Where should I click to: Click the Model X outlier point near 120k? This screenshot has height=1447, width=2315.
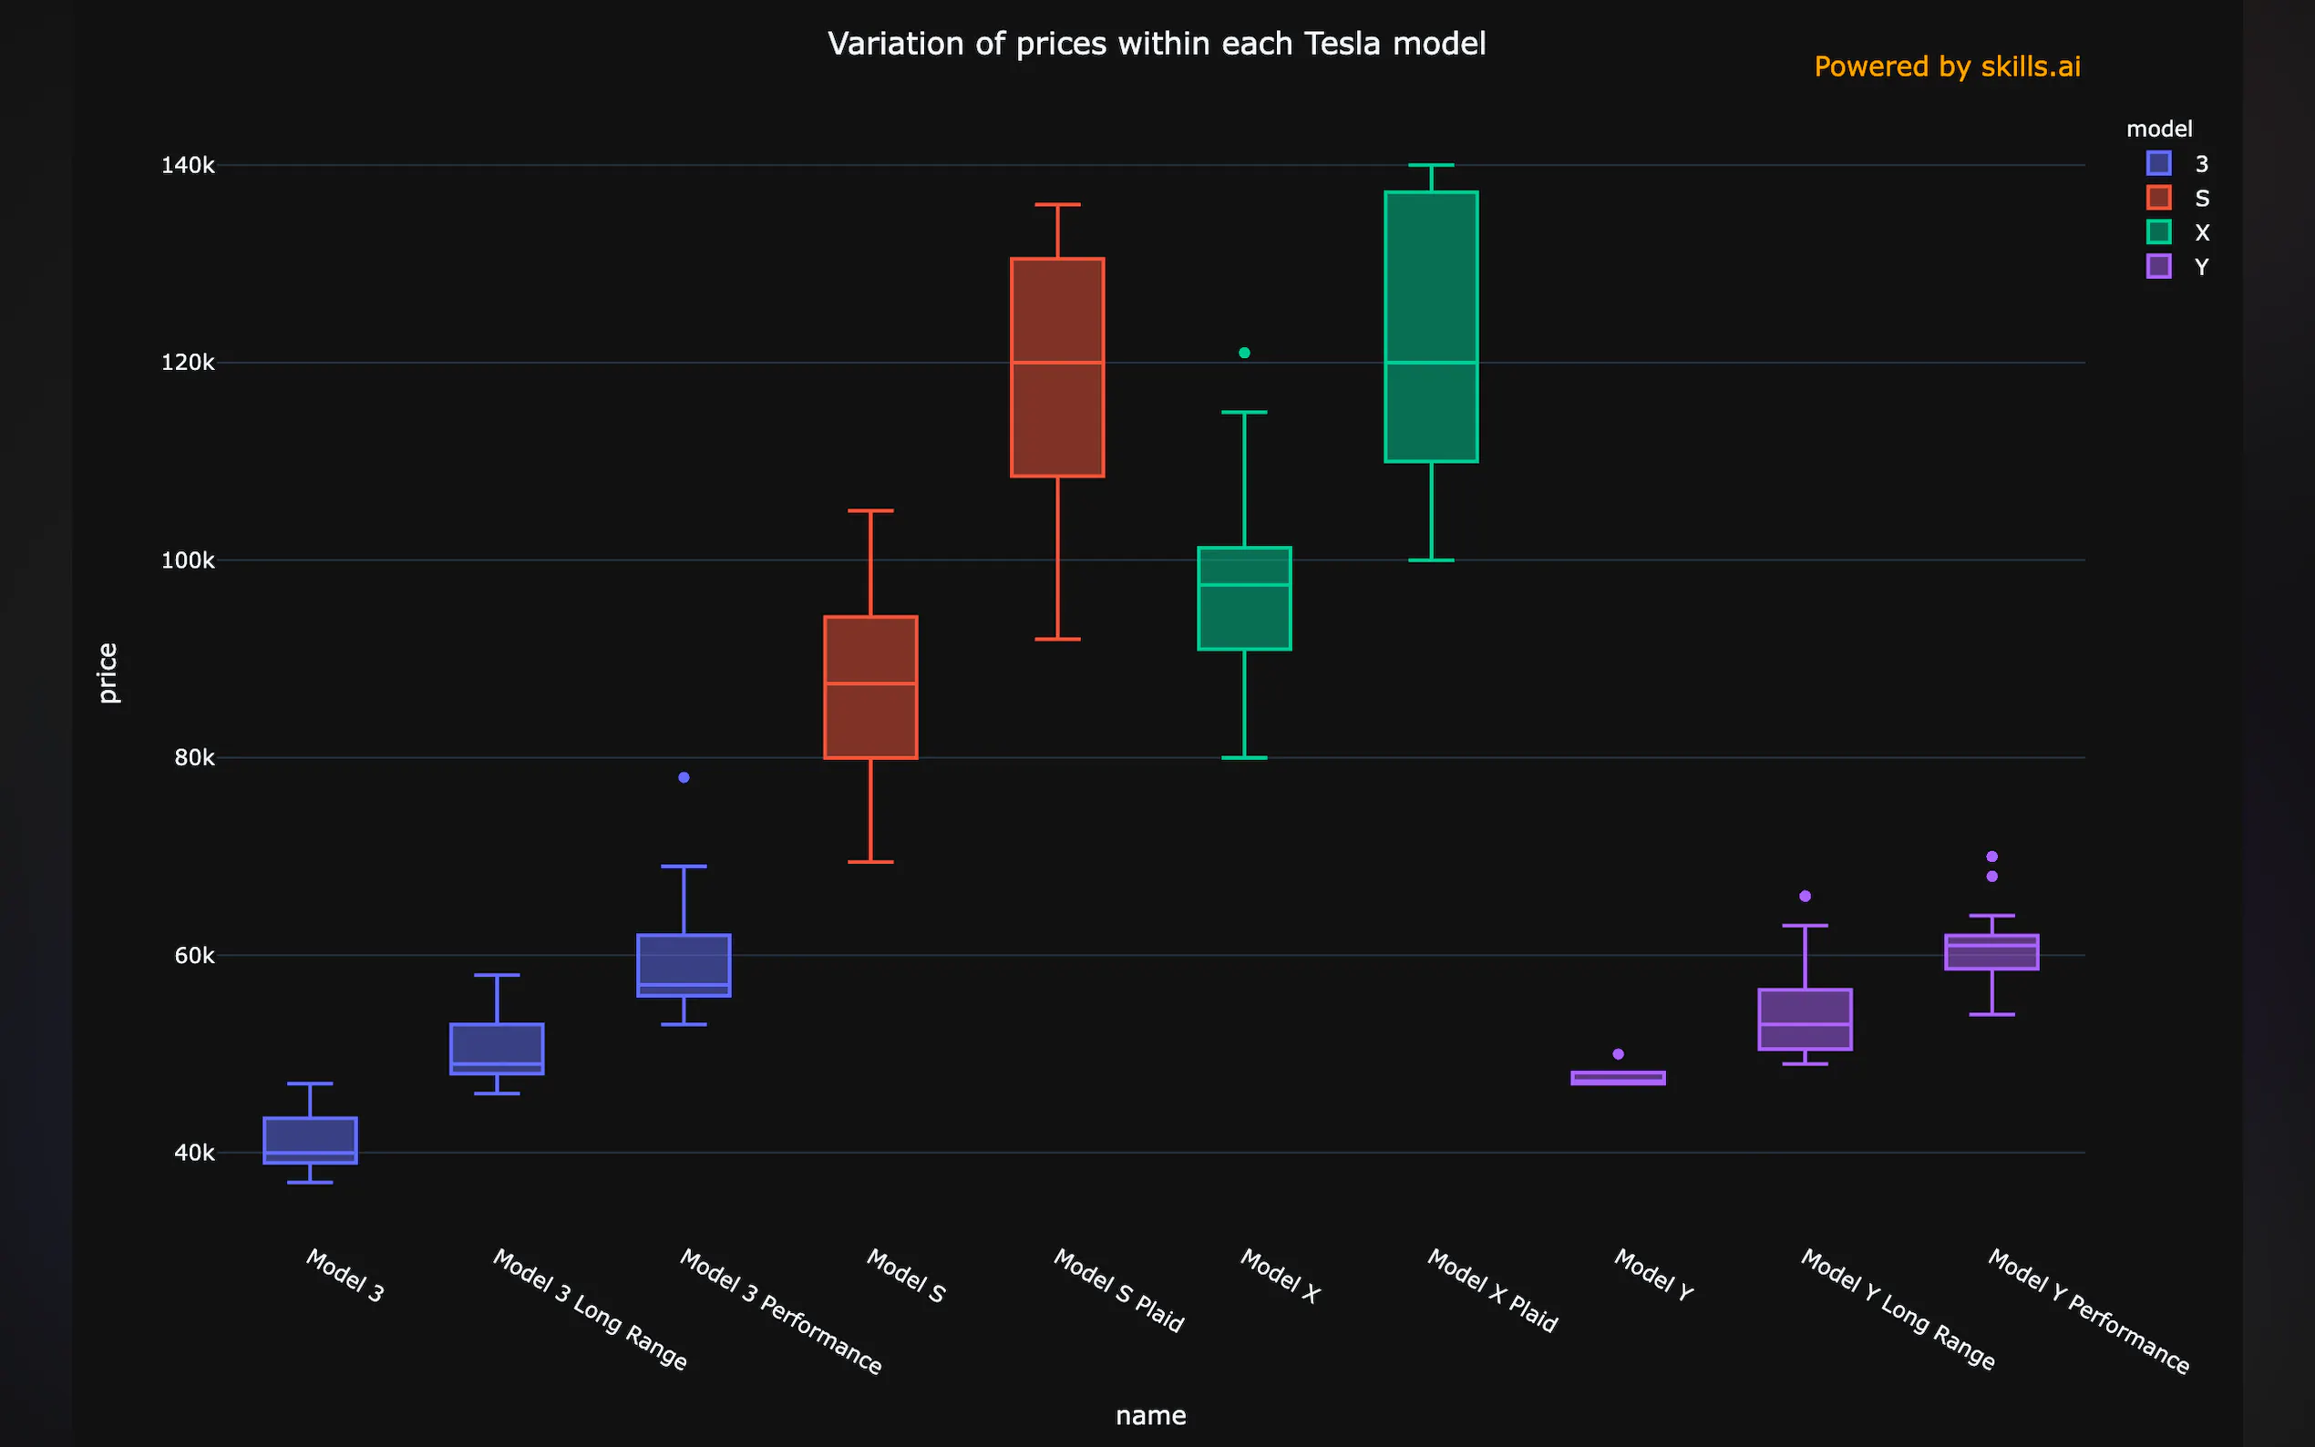pyautogui.click(x=1244, y=354)
